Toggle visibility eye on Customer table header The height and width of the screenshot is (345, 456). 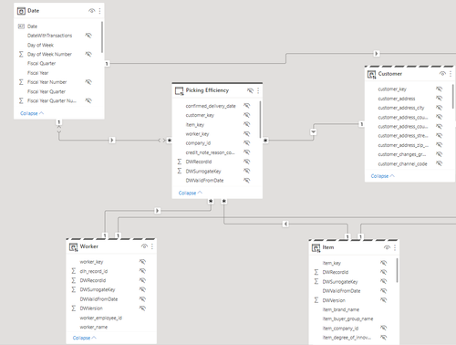tap(442, 74)
